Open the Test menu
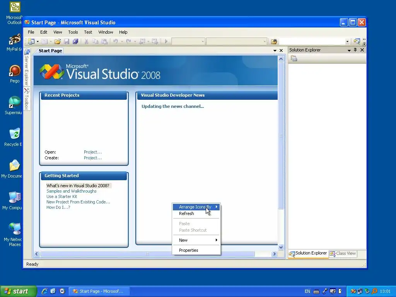Viewport: 396px width, 297px height. (88, 32)
